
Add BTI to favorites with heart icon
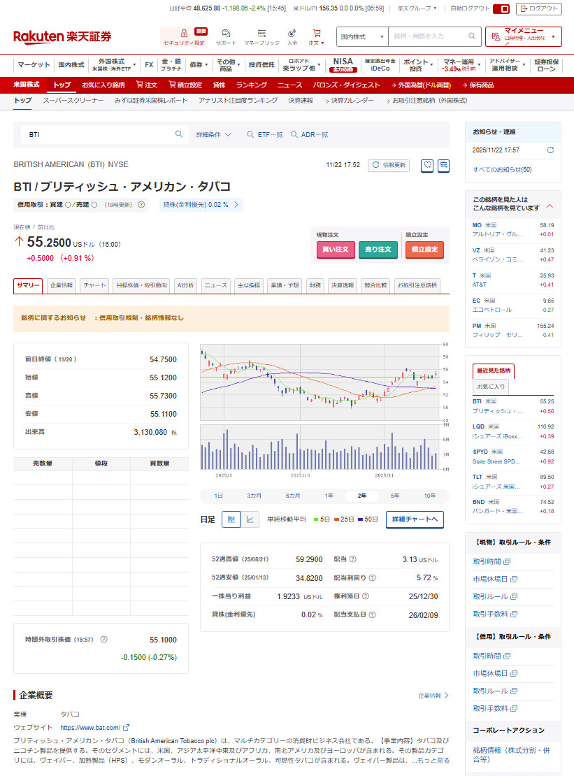point(427,166)
